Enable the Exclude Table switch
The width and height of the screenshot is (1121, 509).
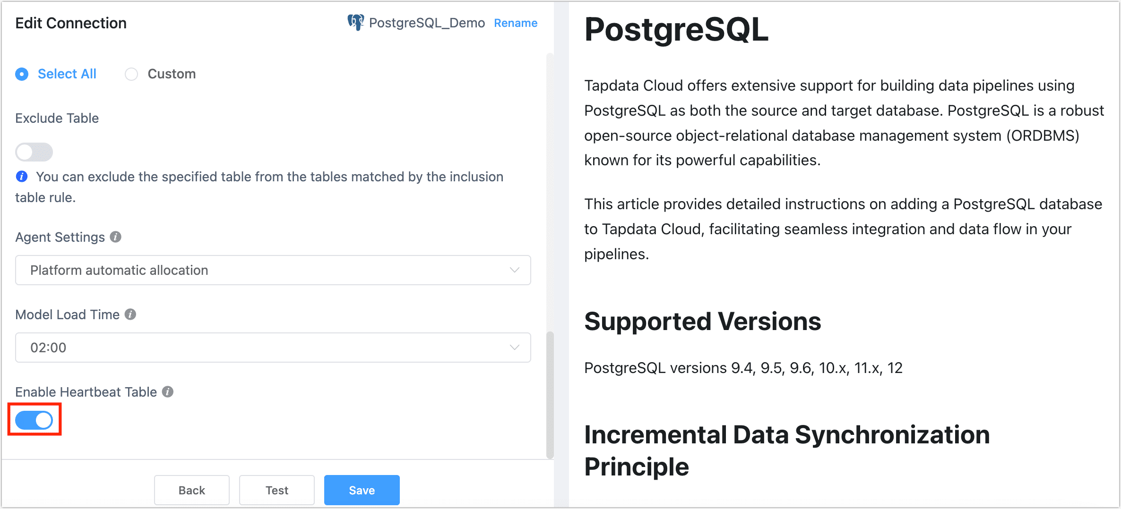(x=34, y=152)
